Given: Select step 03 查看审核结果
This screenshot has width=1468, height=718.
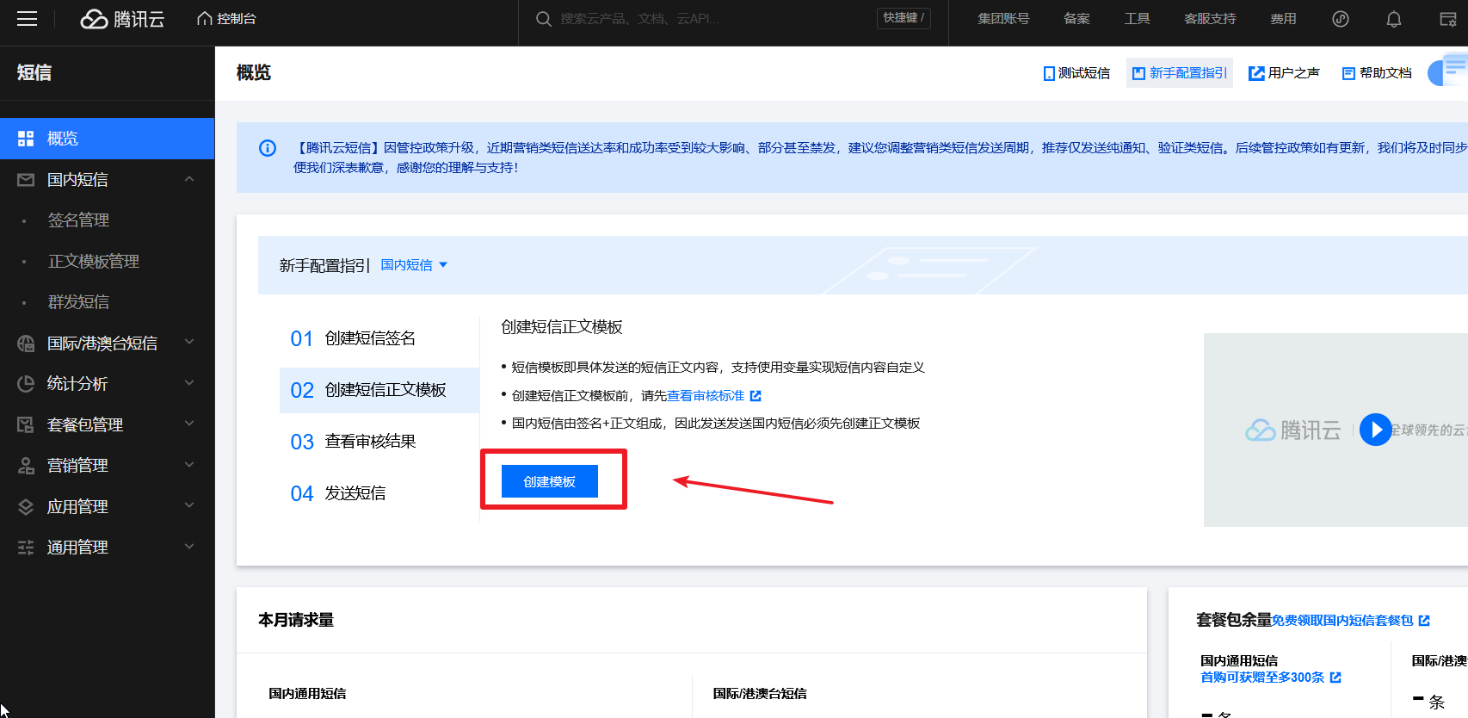Looking at the screenshot, I should [x=379, y=442].
